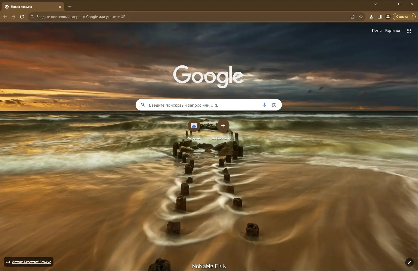Image resolution: width=418 pixels, height=271 pixels.
Task: Open the tab search chevron
Action: point(376,4)
